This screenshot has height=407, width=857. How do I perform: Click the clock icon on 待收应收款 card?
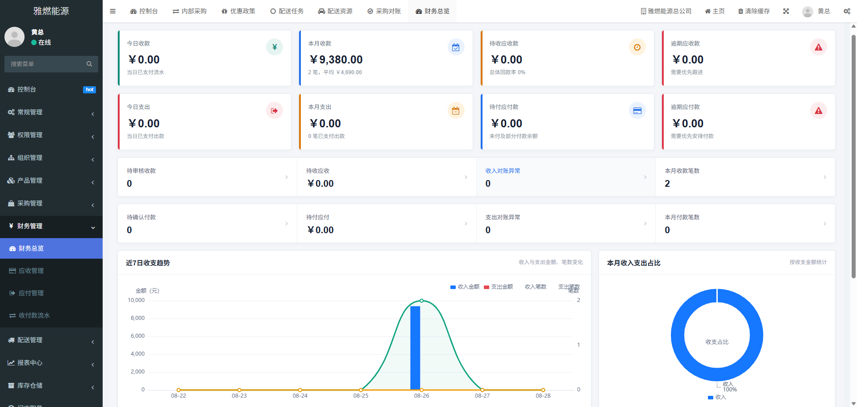point(637,47)
